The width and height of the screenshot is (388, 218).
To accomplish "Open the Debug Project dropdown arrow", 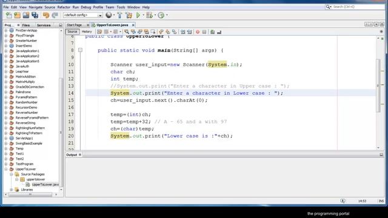I will [x=155, y=15].
